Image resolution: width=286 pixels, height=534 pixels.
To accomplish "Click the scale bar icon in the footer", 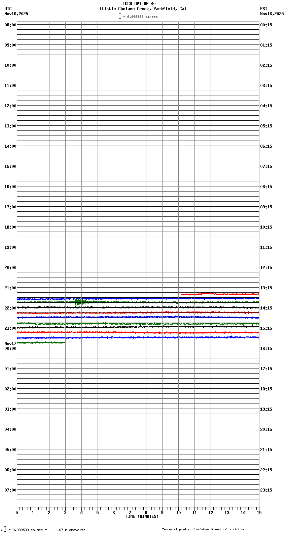I will (5, 529).
